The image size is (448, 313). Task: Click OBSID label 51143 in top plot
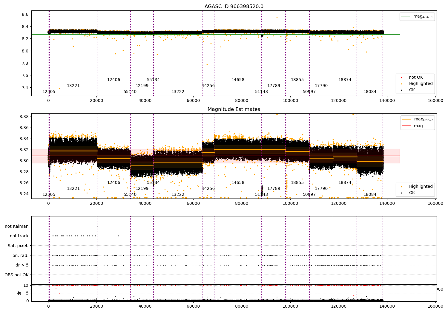pyautogui.click(x=261, y=92)
